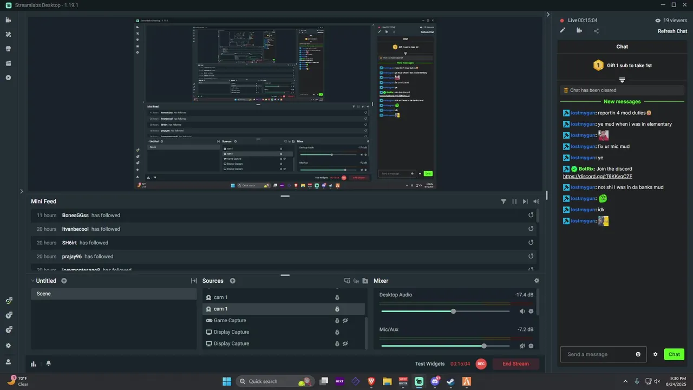This screenshot has height=390, width=693.
Task: Open Windows Start menu
Action: pos(227,381)
